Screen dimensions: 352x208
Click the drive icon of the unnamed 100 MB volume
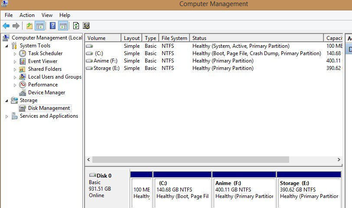(89, 46)
